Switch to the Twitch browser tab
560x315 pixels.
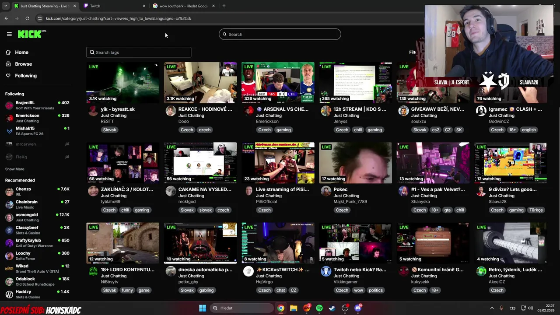point(114,6)
